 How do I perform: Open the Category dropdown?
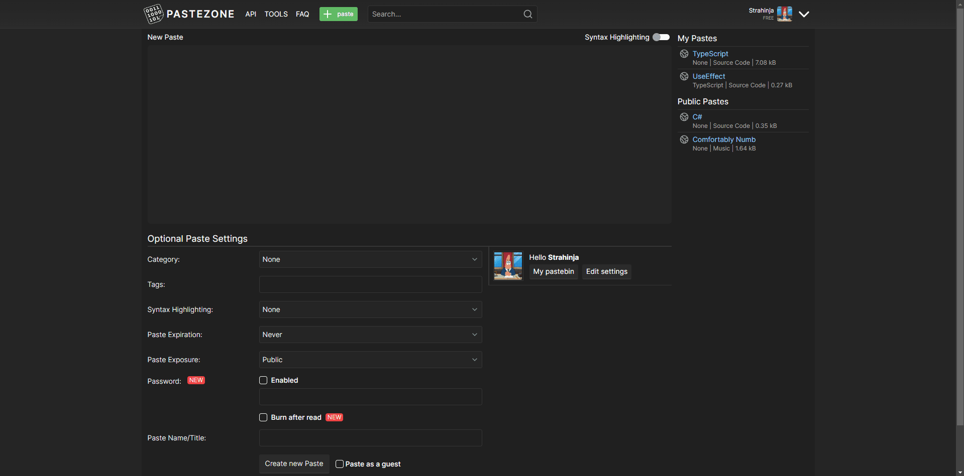click(x=370, y=259)
